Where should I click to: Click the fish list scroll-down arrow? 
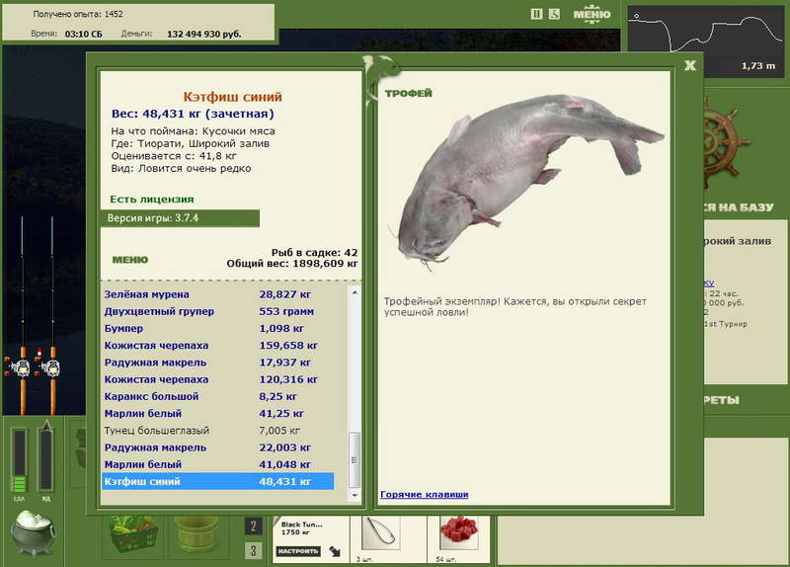(x=355, y=495)
